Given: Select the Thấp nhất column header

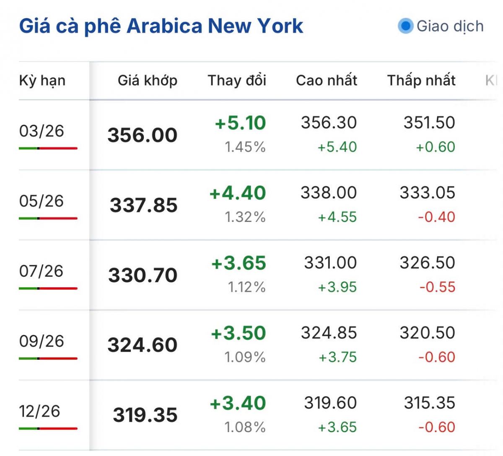Looking at the screenshot, I should [x=421, y=80].
